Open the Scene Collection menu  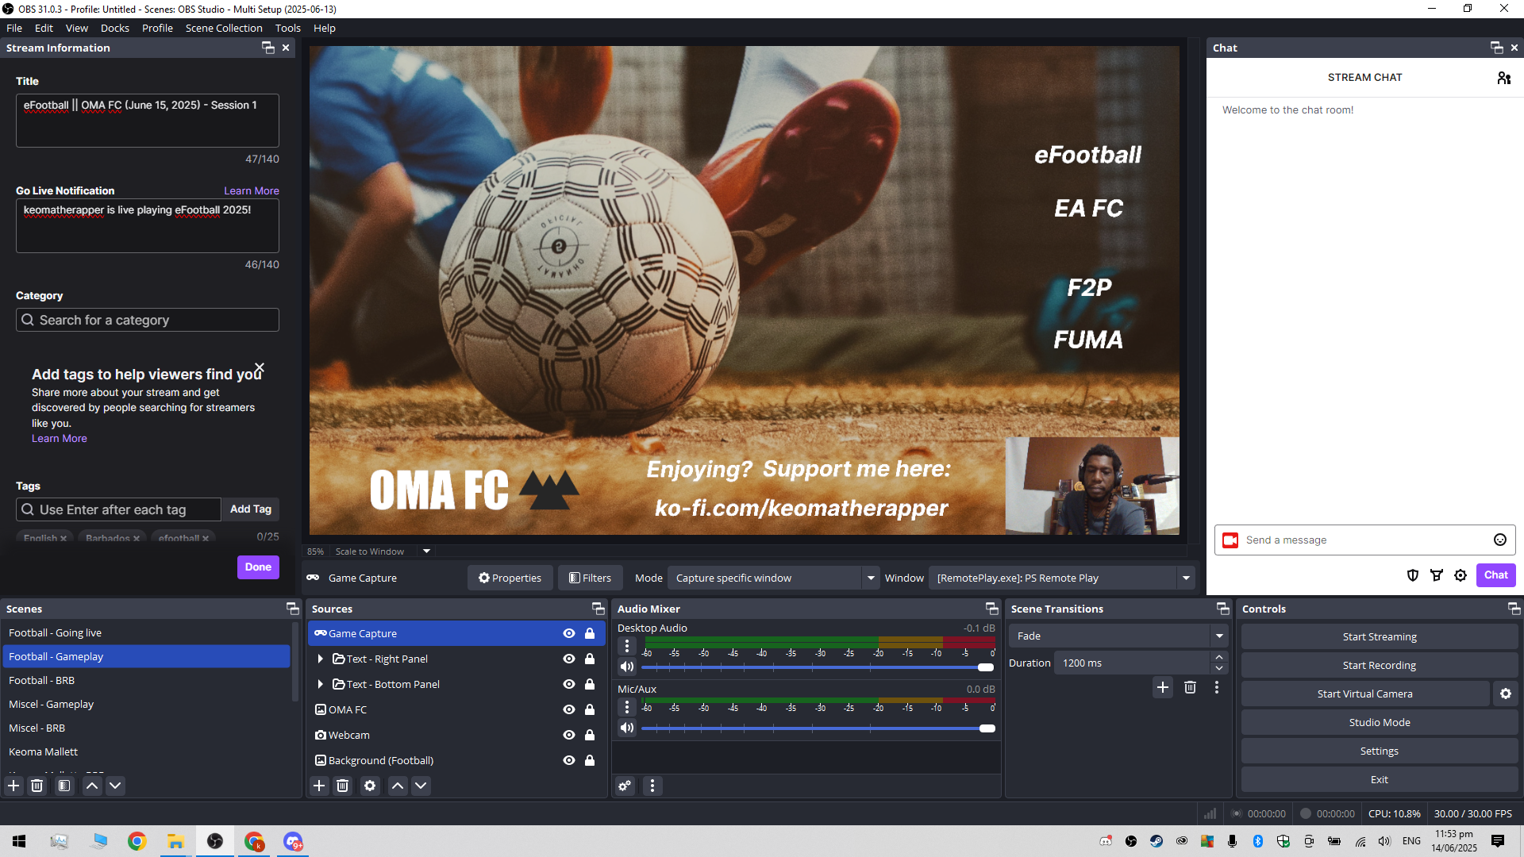224,28
